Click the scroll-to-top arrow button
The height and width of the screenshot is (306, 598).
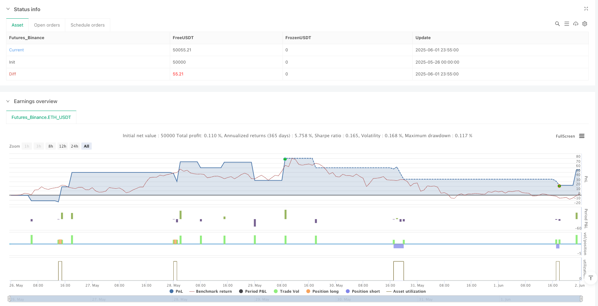click(x=590, y=278)
